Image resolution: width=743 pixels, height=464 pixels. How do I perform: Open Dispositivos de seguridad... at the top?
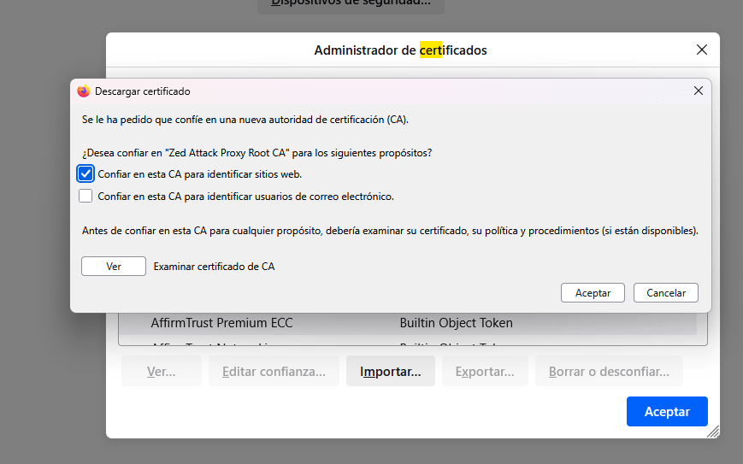(x=351, y=3)
